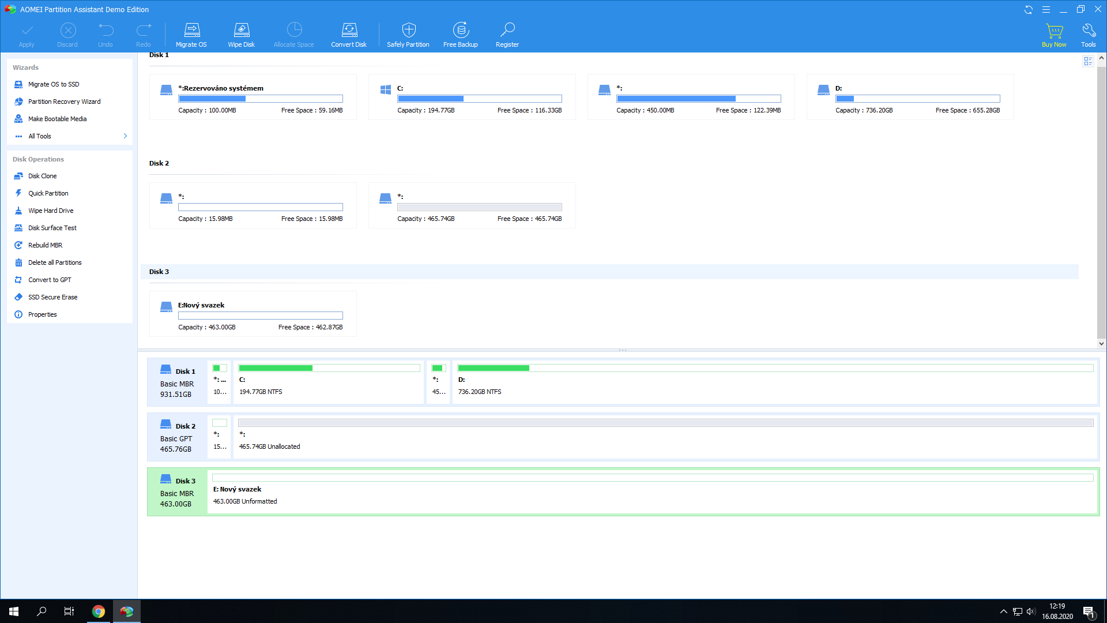1107x623 pixels.
Task: Click Delete all Partitions option
Action: (x=55, y=262)
